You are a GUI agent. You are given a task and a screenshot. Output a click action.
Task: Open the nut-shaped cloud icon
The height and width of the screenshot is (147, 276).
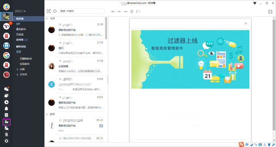coord(6,96)
